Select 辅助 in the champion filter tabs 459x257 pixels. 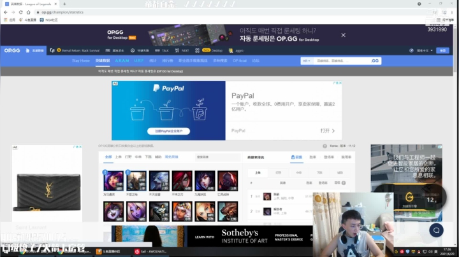coord(158,157)
